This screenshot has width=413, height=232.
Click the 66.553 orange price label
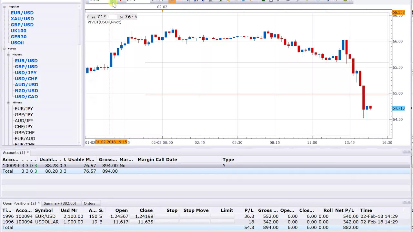click(x=398, y=13)
